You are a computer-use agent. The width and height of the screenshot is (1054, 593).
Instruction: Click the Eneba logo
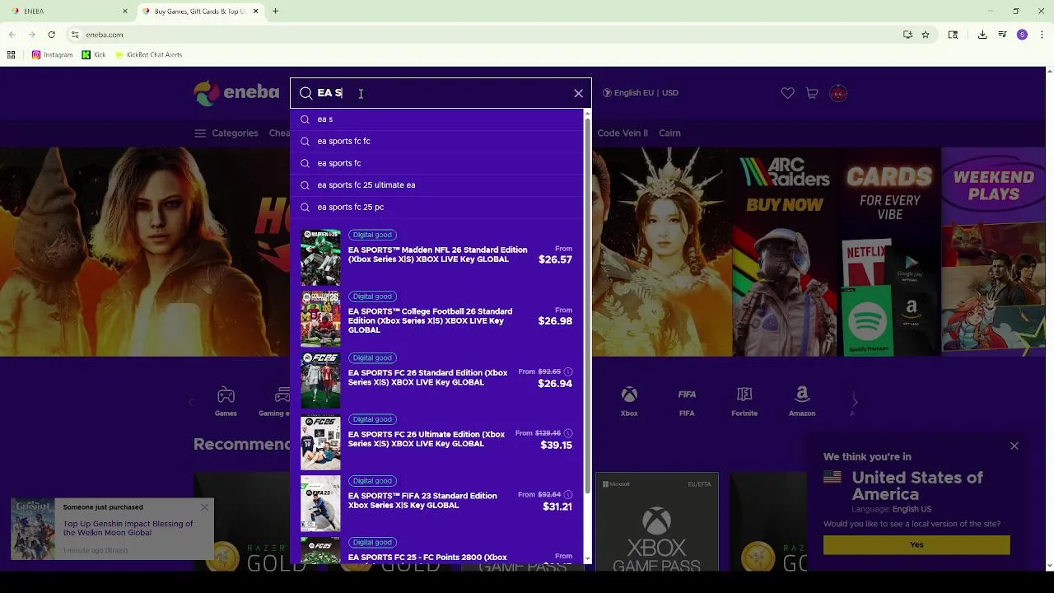point(236,93)
